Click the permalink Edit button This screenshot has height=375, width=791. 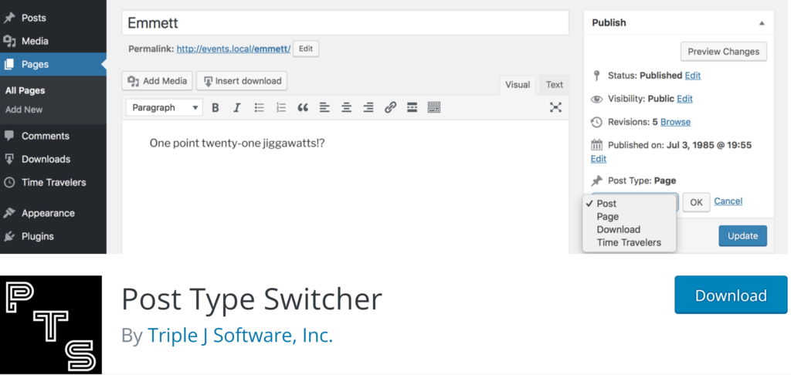tap(306, 49)
